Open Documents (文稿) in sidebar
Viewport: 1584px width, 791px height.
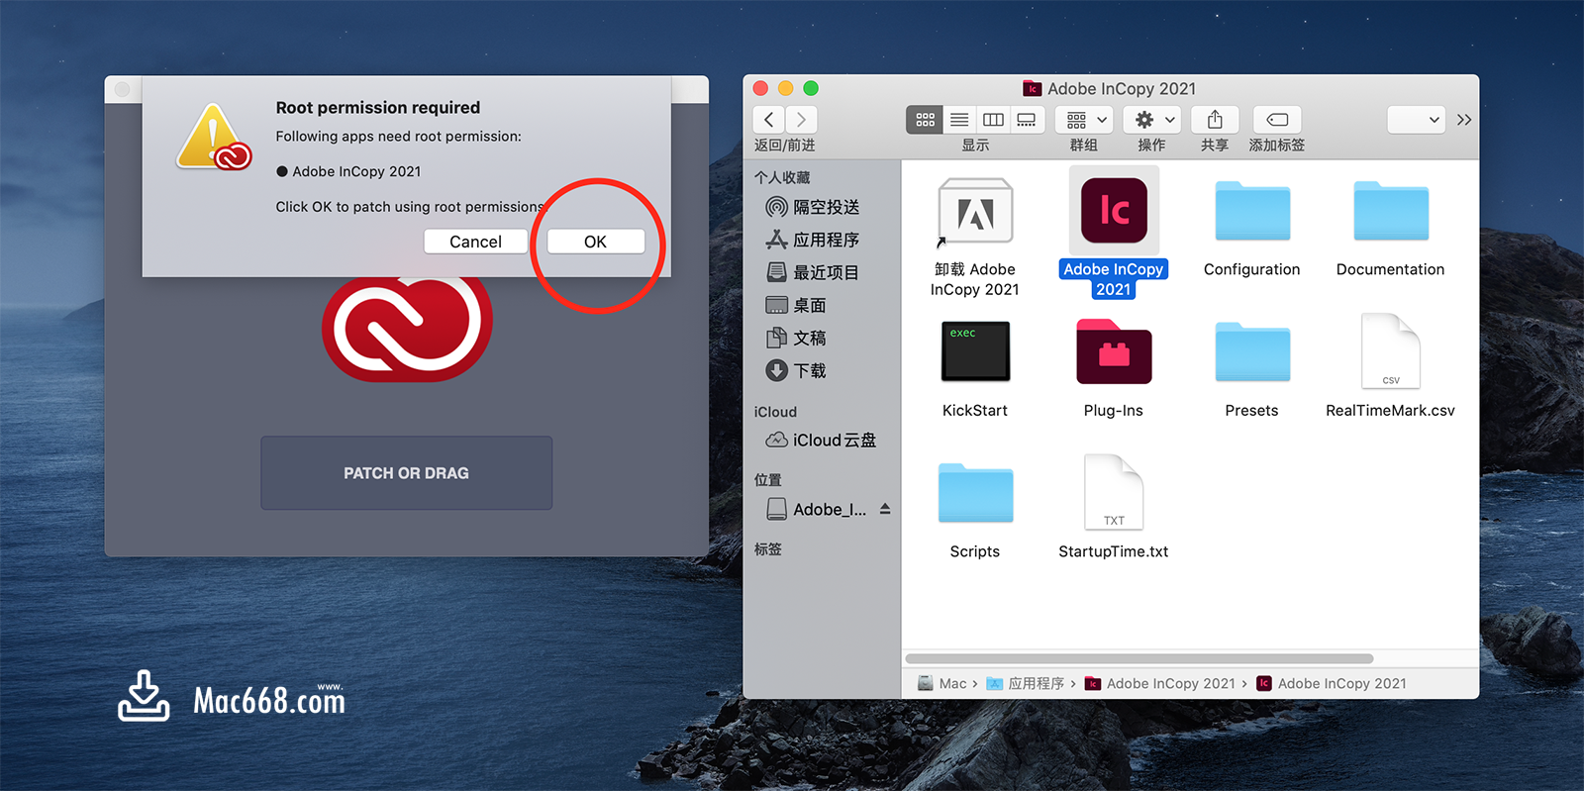(x=797, y=338)
